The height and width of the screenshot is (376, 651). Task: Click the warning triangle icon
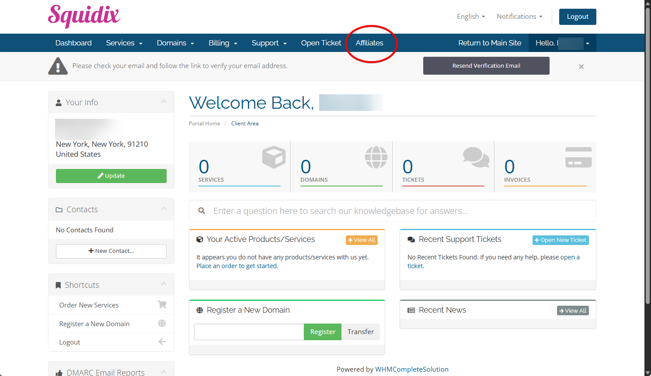click(58, 66)
